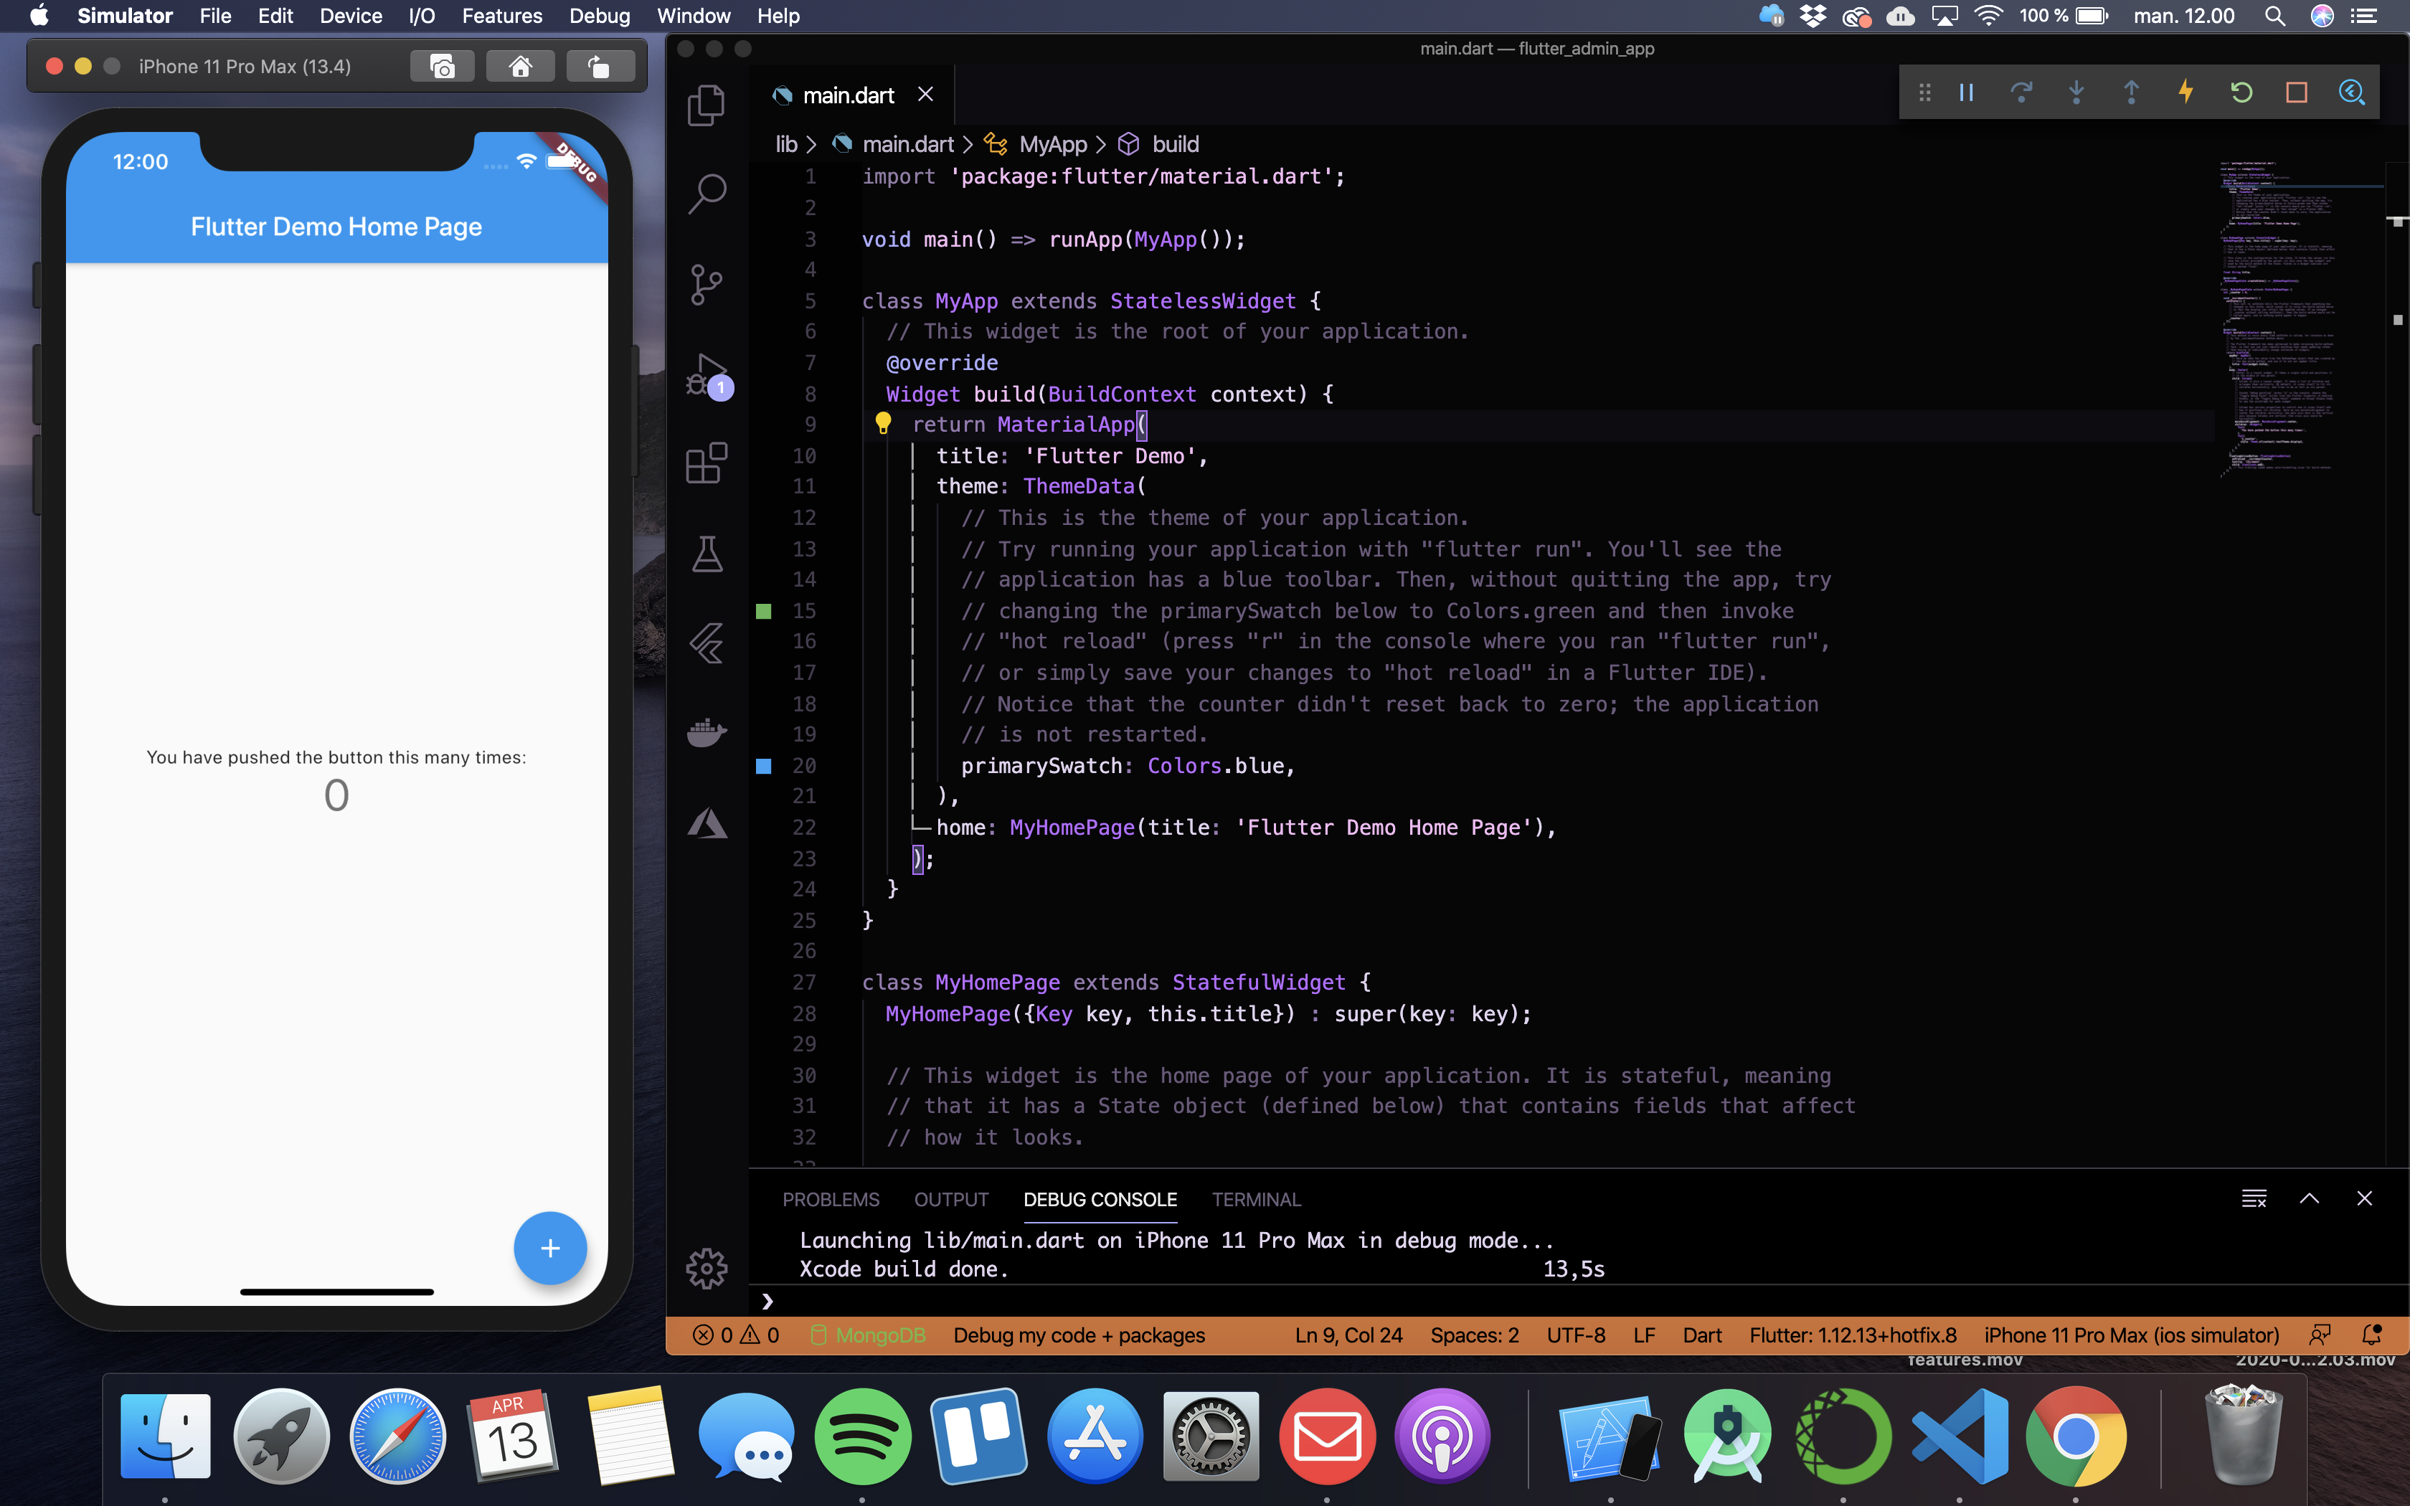Image resolution: width=2410 pixels, height=1506 pixels.
Task: Change end-of-line sequence LF
Action: click(1644, 1335)
